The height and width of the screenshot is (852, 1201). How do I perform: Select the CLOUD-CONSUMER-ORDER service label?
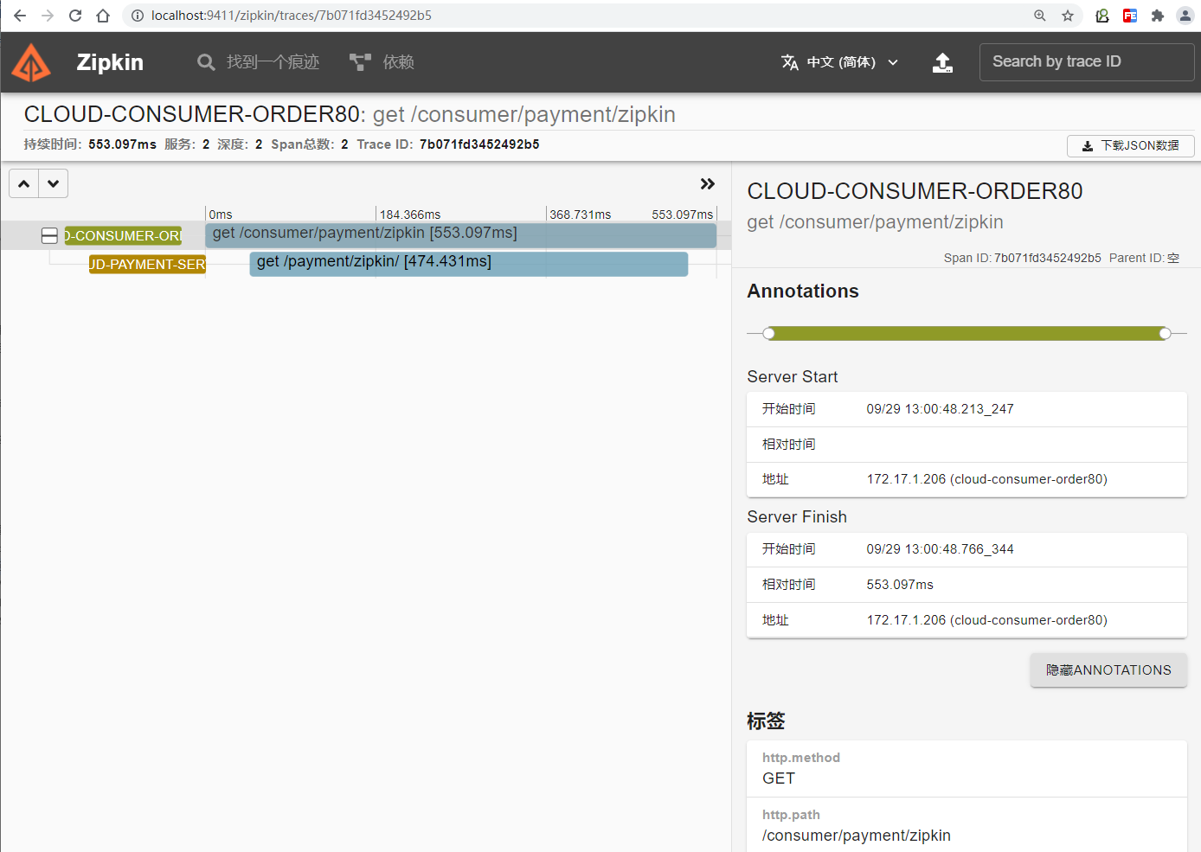point(123,236)
